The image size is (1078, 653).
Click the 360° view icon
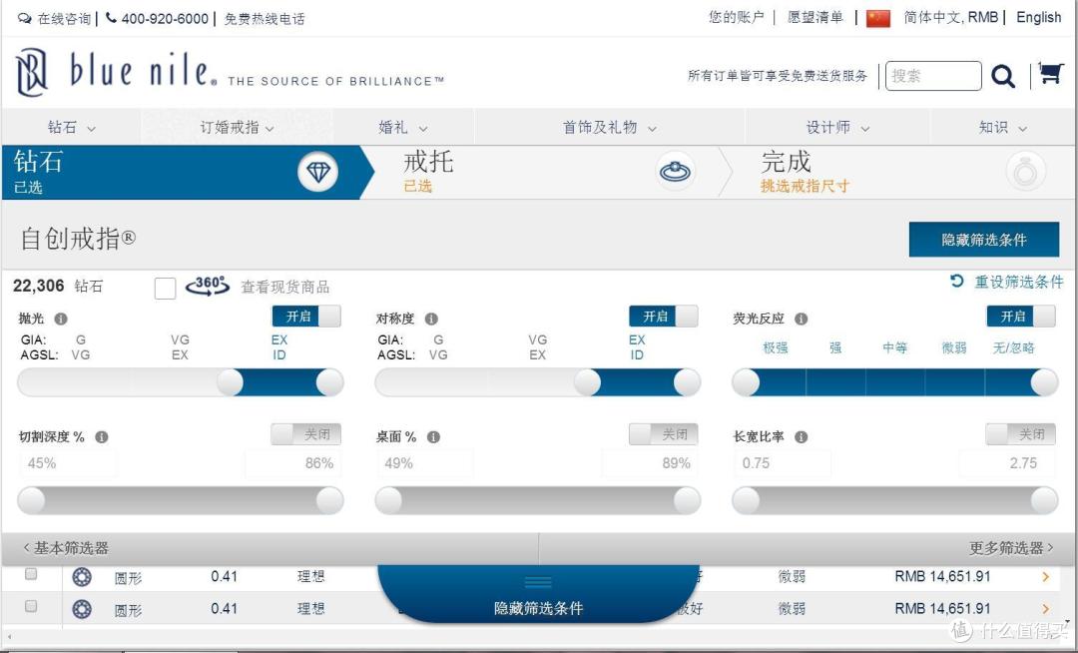(x=208, y=286)
